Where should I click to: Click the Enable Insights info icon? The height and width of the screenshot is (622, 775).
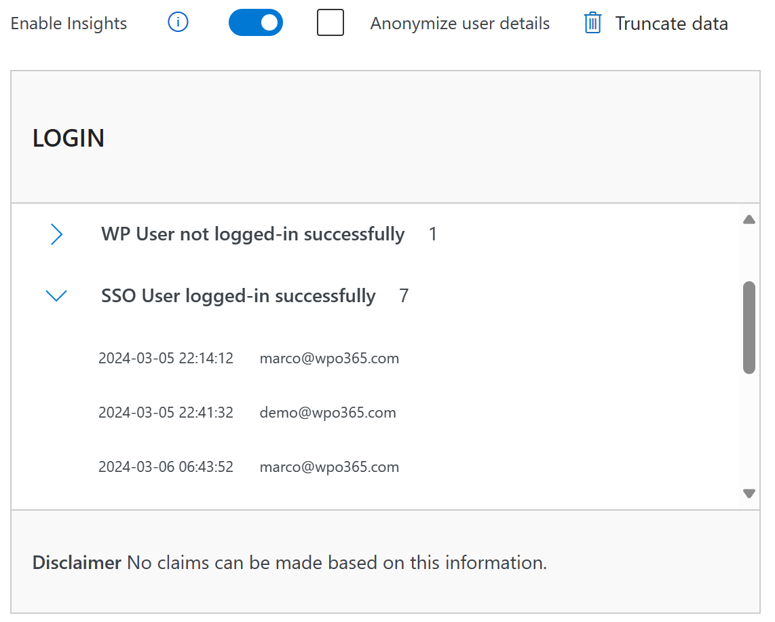click(178, 22)
